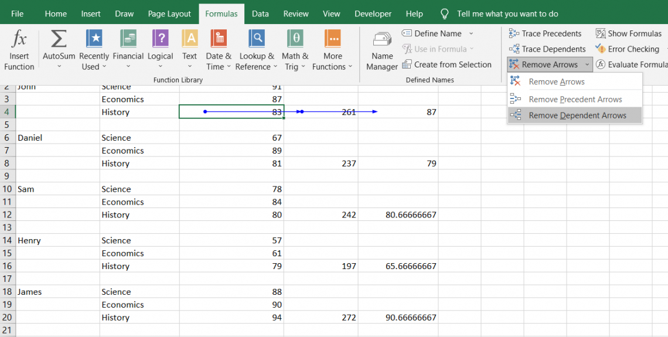Click Trace Precedents button
668x337 pixels.
point(546,33)
